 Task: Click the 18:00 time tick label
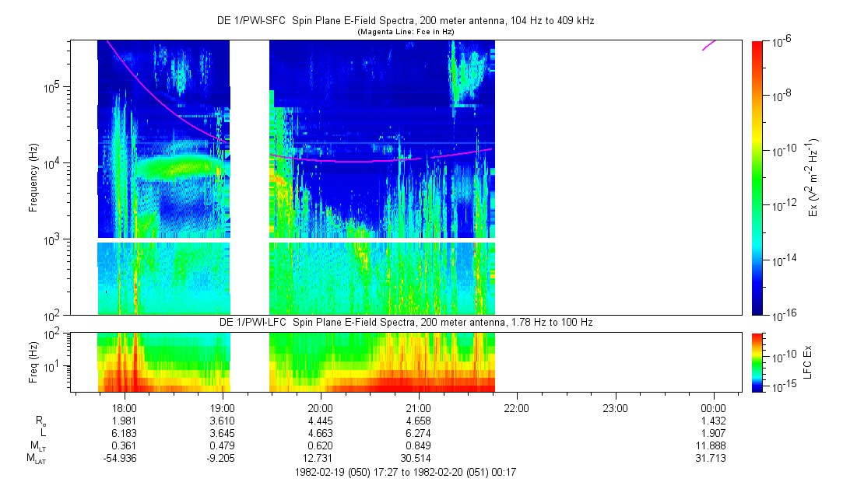pos(125,408)
